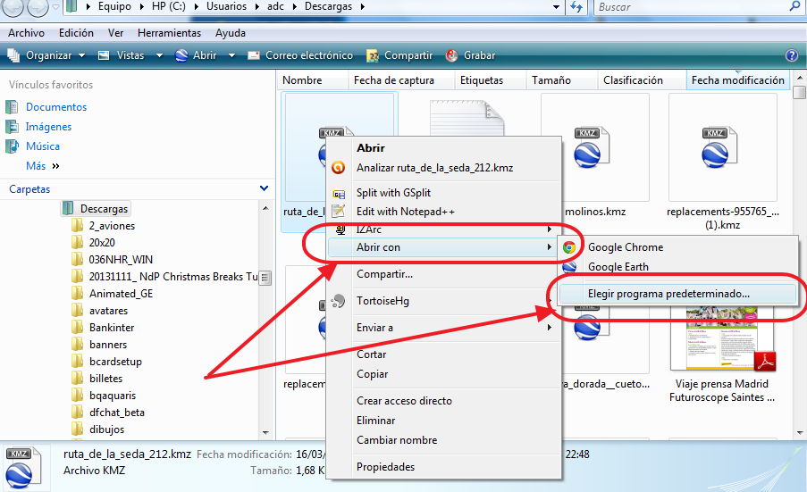Screen dimensions: 807x492
Task: Click the help question mark icon
Action: click(791, 55)
